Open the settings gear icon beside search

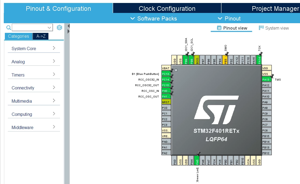[x=59, y=27]
